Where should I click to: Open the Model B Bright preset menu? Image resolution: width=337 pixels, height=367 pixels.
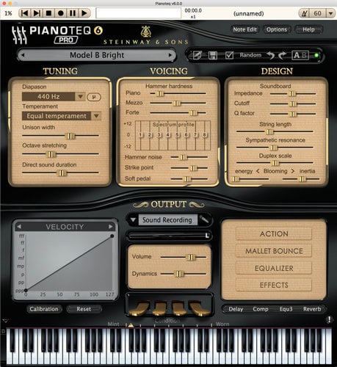[x=97, y=55]
